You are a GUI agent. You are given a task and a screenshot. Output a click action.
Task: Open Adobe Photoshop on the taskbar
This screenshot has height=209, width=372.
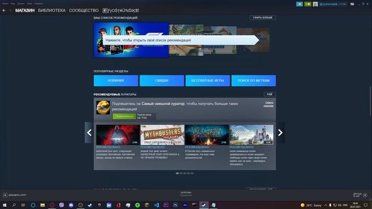pos(176,205)
